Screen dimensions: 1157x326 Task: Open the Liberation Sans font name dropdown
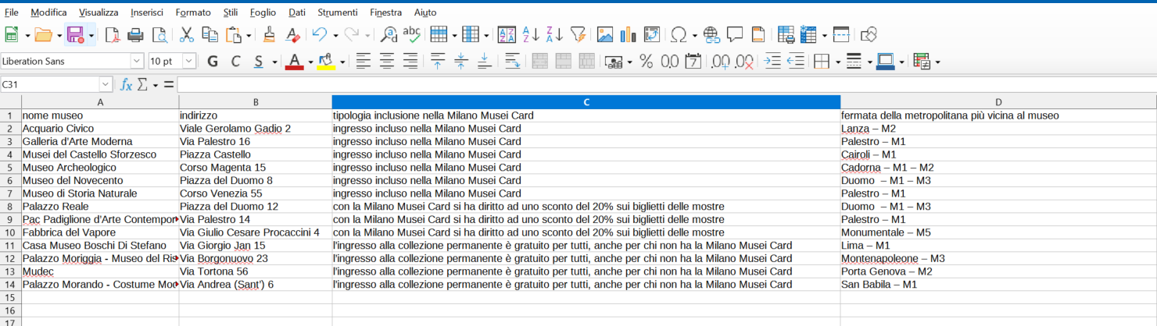pos(137,61)
